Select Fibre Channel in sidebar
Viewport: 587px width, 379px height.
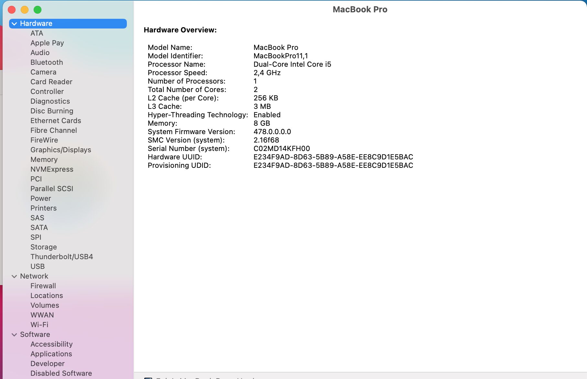pyautogui.click(x=54, y=131)
